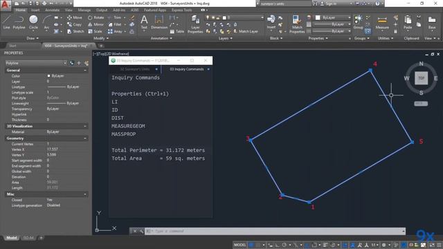The height and width of the screenshot is (249, 443).
Task: Toggle PICKADD value icon in Properties palette
Action: click(72, 63)
